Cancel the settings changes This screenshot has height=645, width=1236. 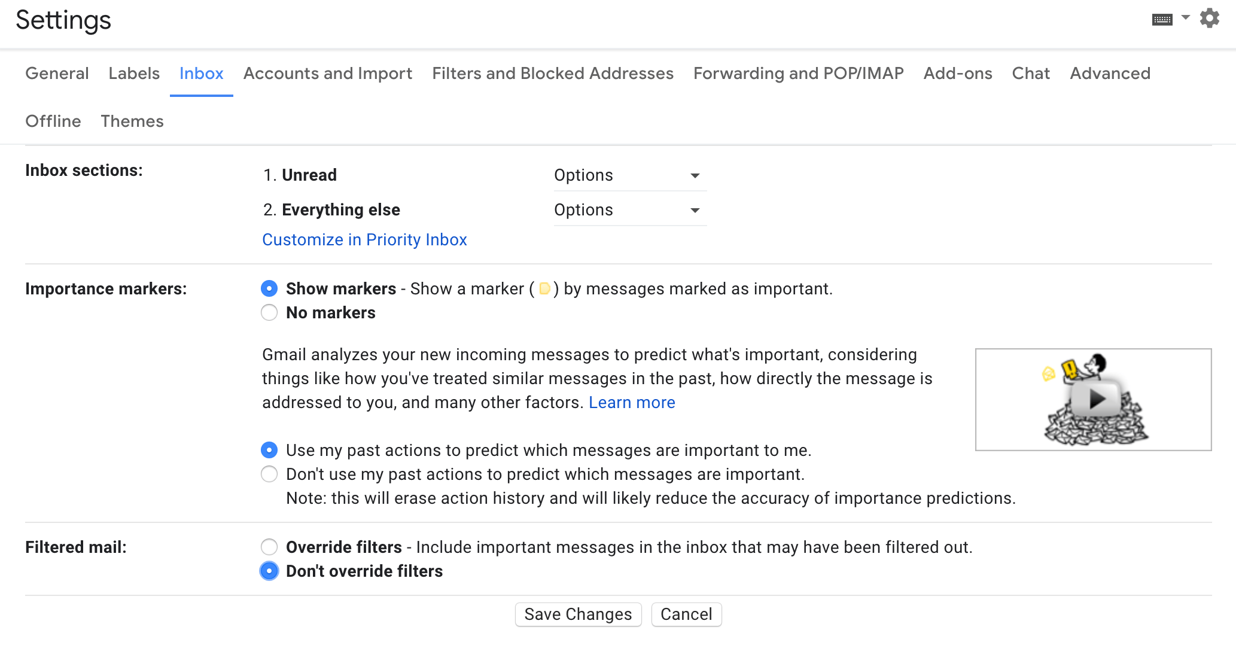[686, 614]
